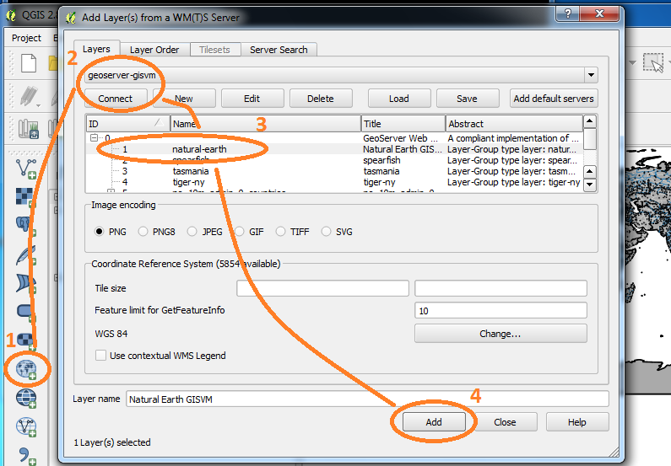Screen dimensions: 671x466
Task: Open dropdown arrow left of Select Features icon
Action: pyautogui.click(x=632, y=63)
